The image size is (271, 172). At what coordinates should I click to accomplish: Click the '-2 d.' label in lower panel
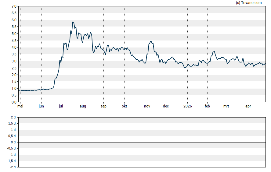click(13, 167)
